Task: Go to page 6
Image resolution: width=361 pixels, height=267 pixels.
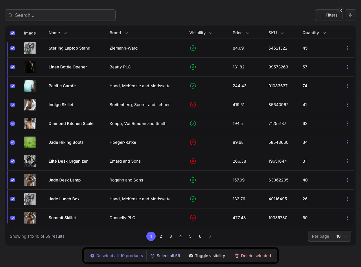Action: pos(200,236)
